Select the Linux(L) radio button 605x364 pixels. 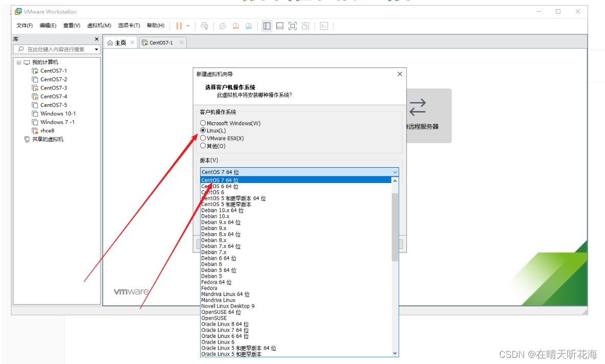[x=203, y=130]
